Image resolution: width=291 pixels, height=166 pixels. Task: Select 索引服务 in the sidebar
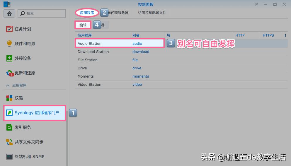(x=23, y=127)
